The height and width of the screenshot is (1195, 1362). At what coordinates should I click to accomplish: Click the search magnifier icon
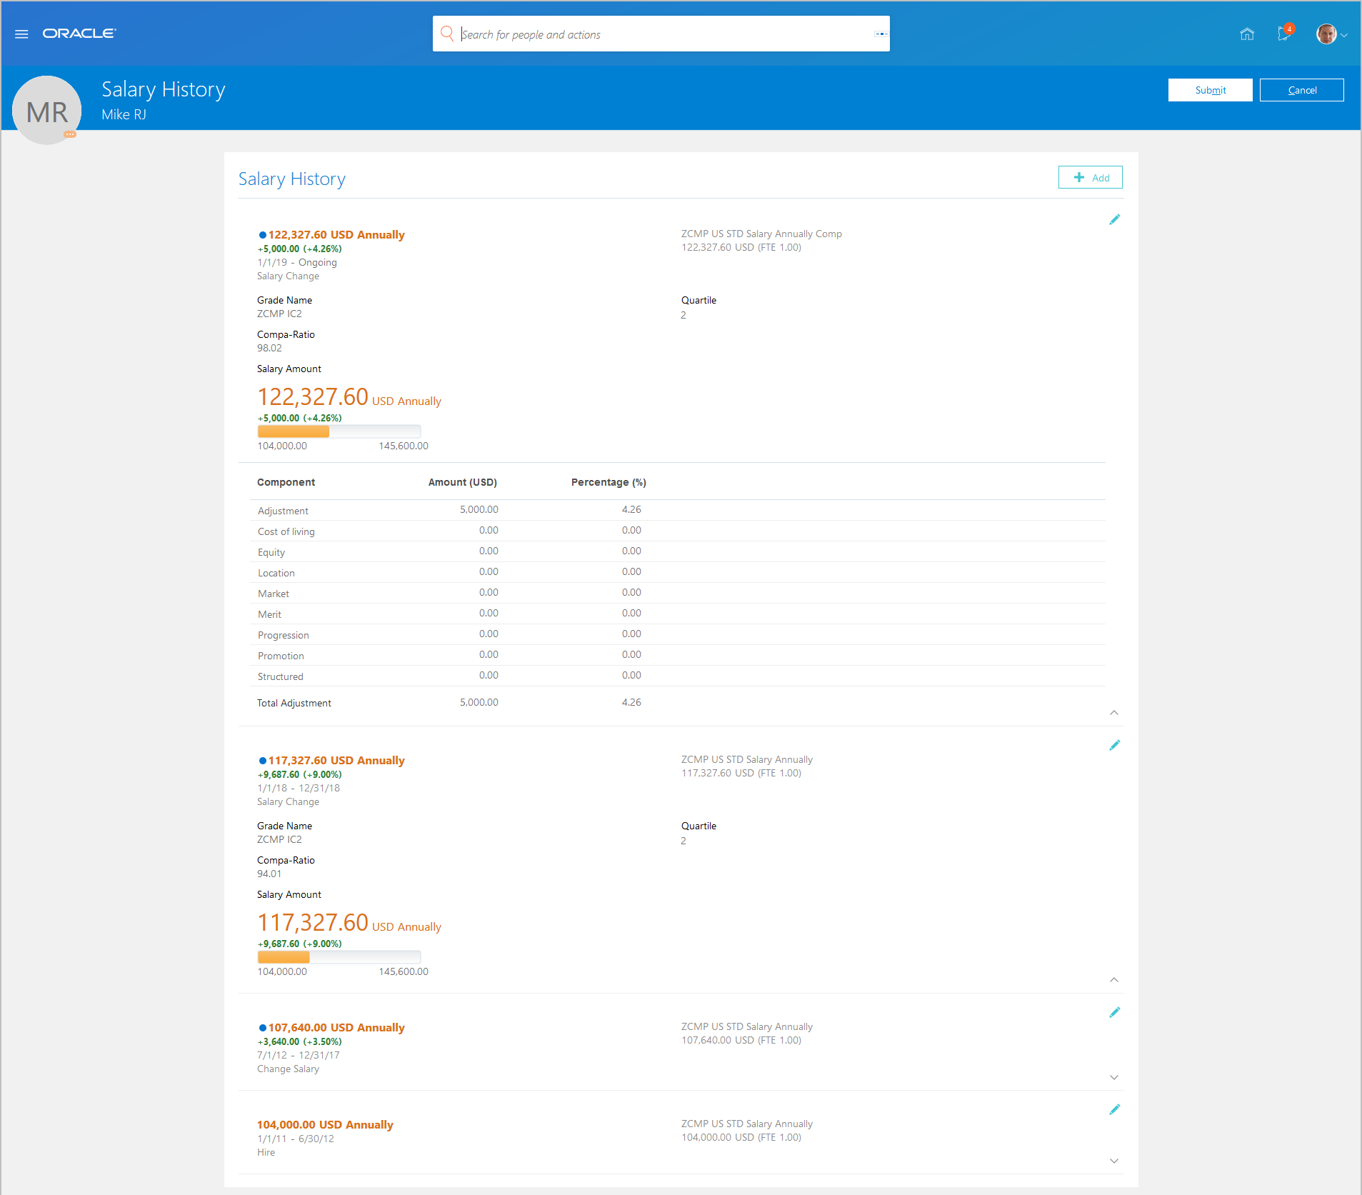(447, 34)
